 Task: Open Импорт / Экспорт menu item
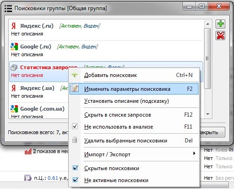pyautogui.click(x=134, y=154)
